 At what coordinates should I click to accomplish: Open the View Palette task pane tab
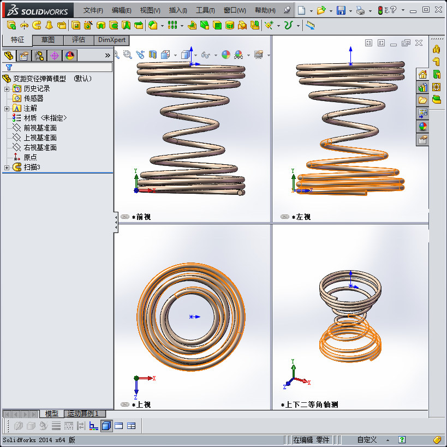423,114
